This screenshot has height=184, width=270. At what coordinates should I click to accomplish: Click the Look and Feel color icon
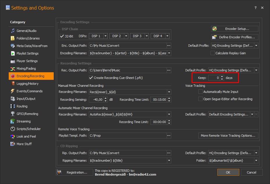click(x=13, y=136)
